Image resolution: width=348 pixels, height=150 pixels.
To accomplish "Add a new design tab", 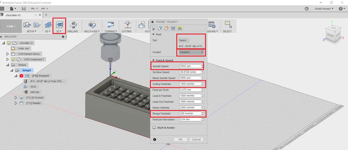I will point(46,15).
